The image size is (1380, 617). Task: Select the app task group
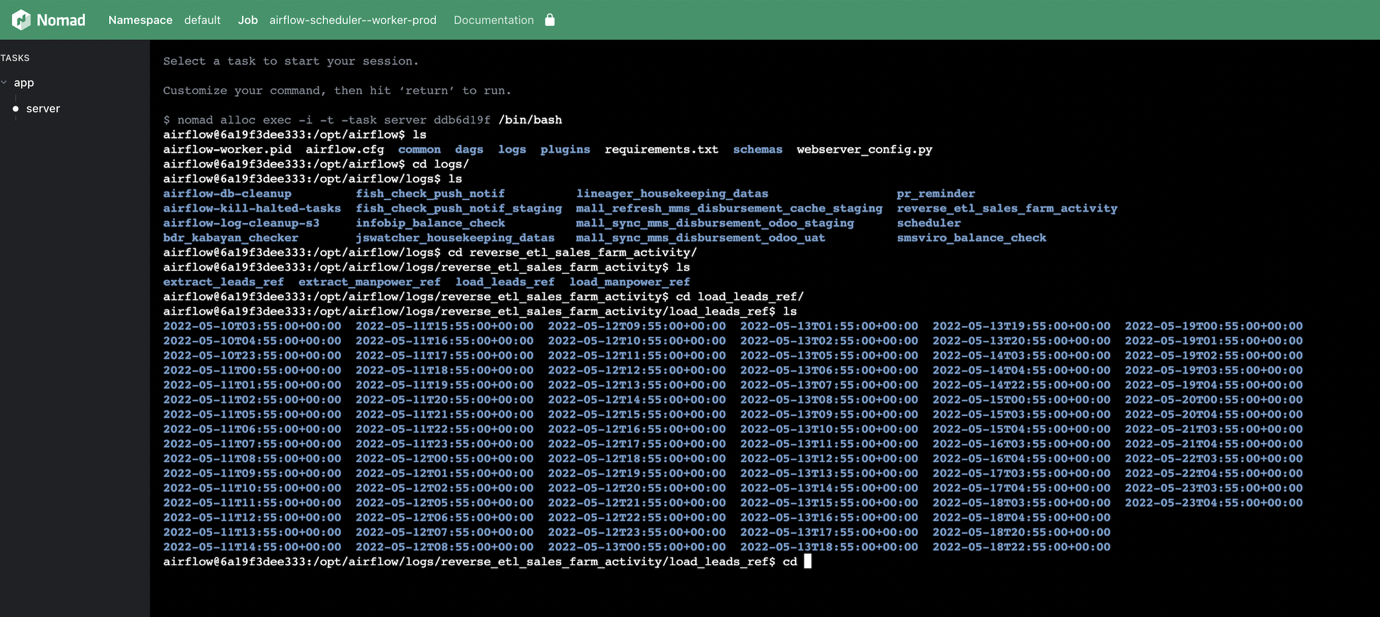click(24, 83)
